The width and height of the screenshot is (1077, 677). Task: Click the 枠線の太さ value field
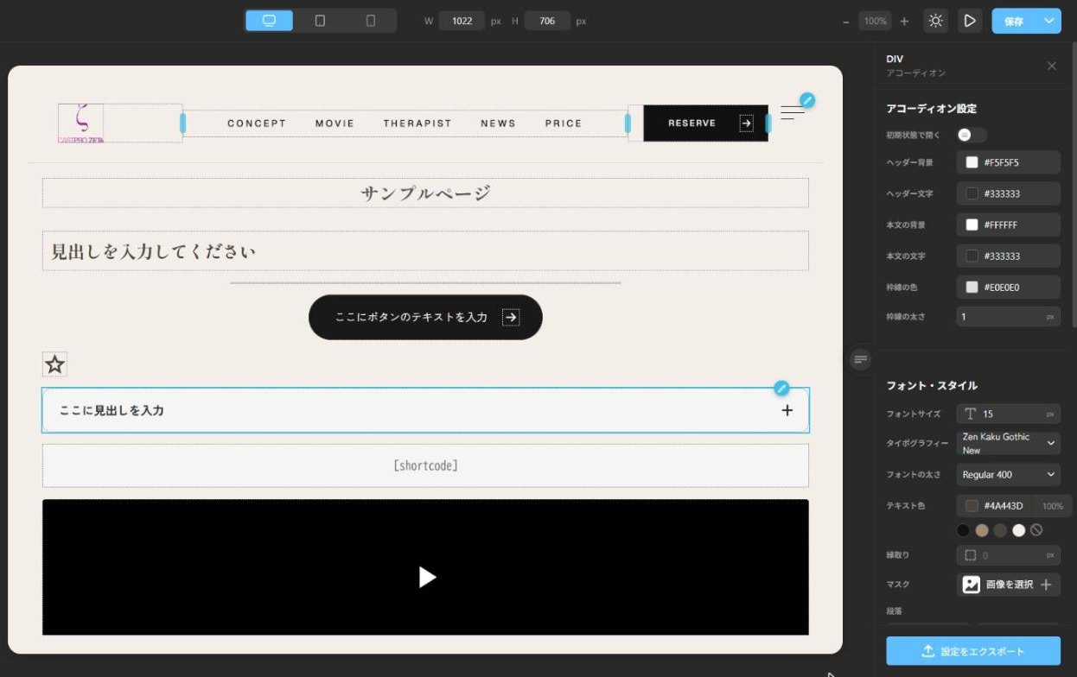pos(1009,317)
